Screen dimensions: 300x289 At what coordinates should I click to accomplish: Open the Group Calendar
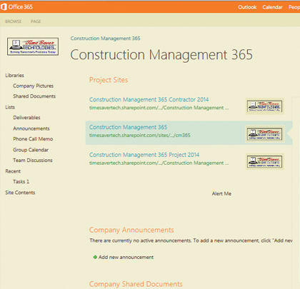[31, 150]
